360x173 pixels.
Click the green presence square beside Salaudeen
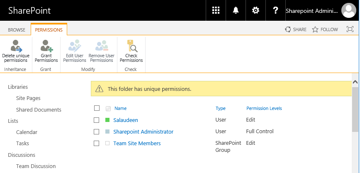click(x=107, y=120)
